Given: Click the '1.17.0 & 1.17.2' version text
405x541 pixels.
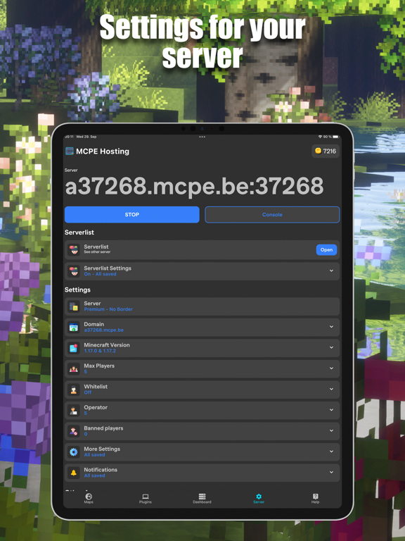Looking at the screenshot, I should coord(100,351).
